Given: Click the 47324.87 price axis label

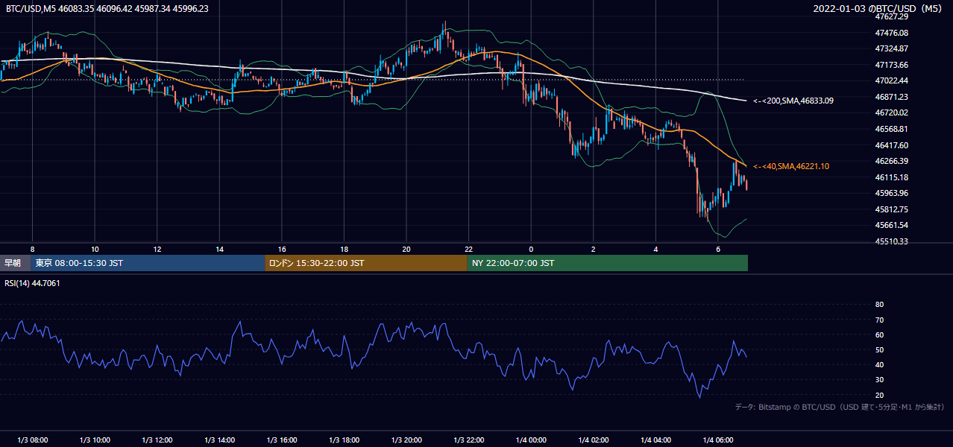Looking at the screenshot, I should (x=891, y=48).
